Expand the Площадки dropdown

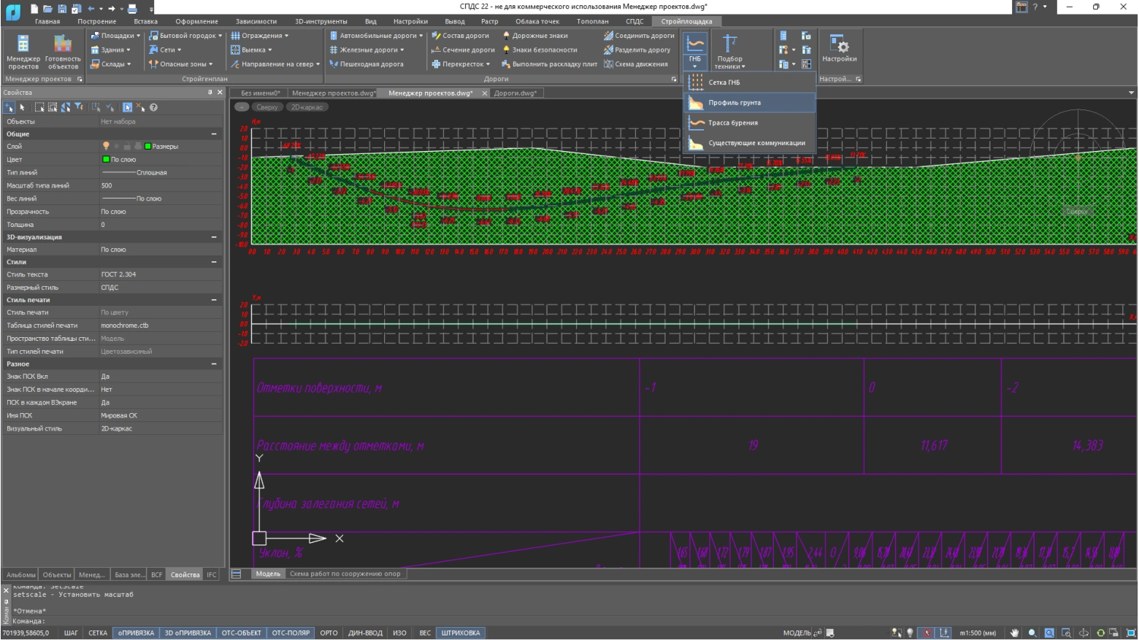pos(117,36)
